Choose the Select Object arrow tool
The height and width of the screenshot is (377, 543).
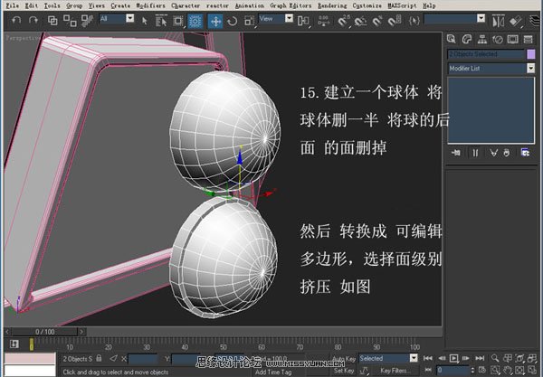point(145,21)
